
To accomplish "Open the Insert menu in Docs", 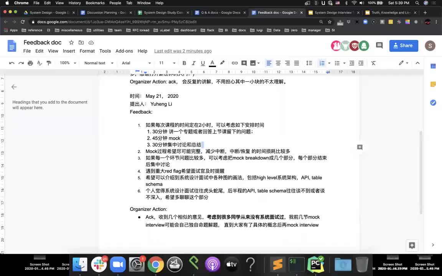I will coord(69,51).
